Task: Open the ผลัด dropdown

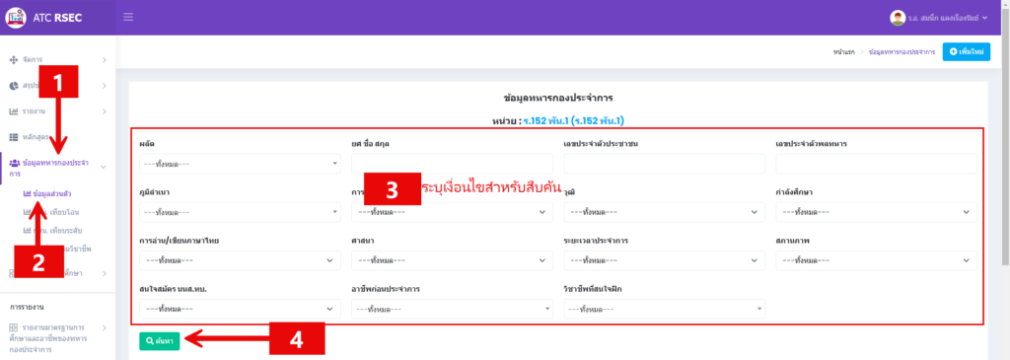Action: point(240,164)
